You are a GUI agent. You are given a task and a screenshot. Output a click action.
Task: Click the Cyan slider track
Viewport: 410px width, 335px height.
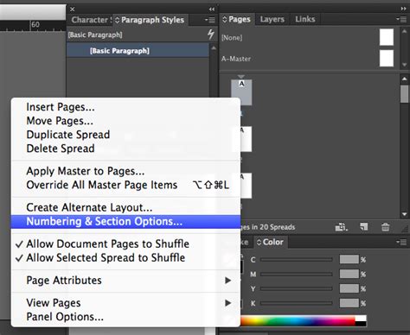[297, 260]
